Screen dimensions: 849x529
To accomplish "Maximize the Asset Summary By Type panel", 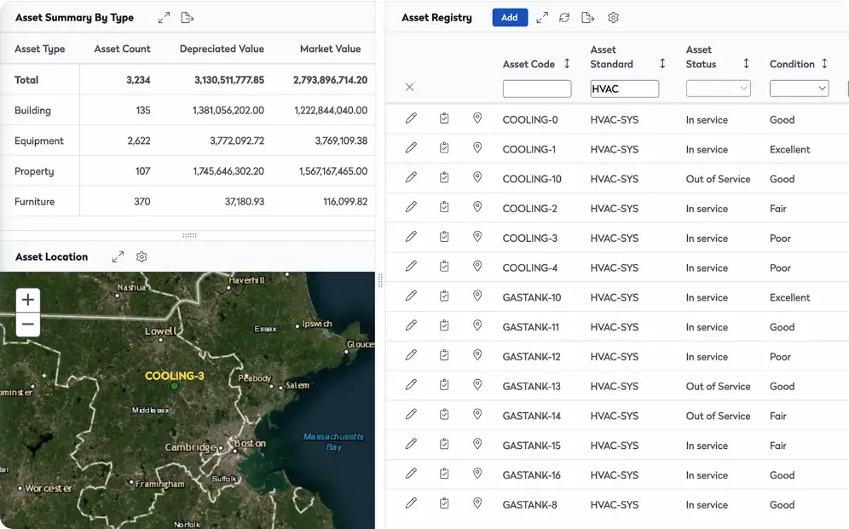I will click(x=164, y=18).
